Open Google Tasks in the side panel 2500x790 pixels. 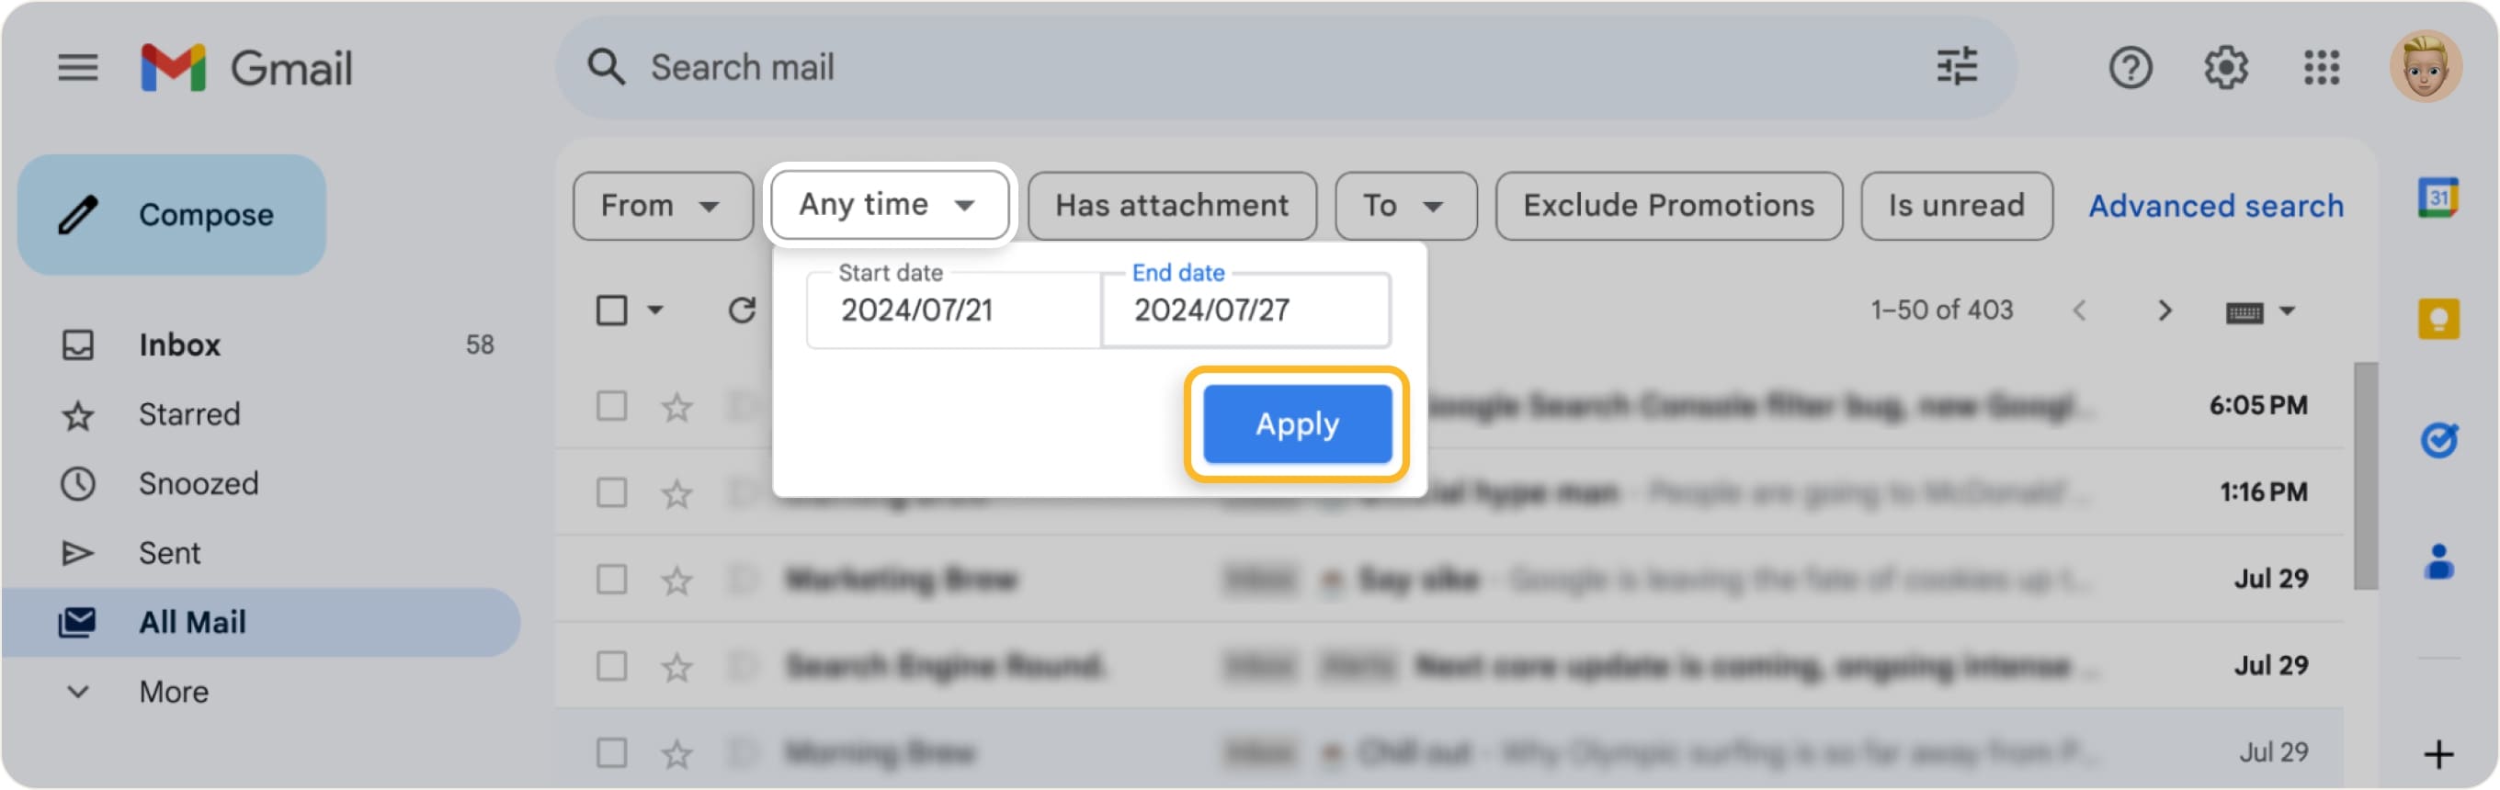2440,435
